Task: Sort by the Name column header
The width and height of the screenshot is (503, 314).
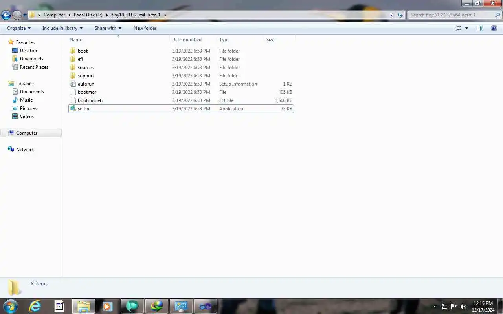Action: pyautogui.click(x=119, y=40)
